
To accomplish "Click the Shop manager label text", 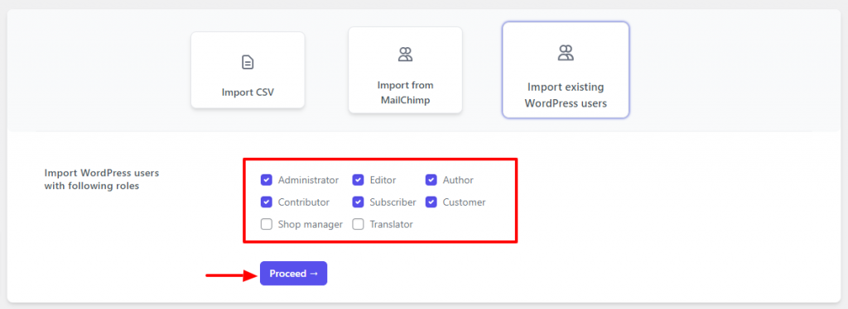I will click(311, 225).
